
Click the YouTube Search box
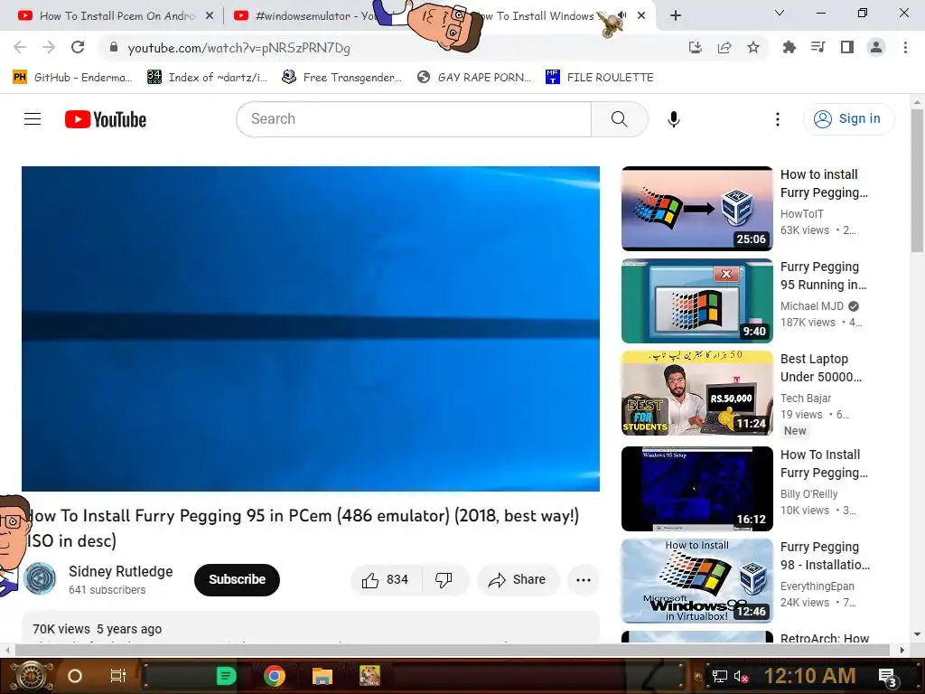(x=414, y=119)
